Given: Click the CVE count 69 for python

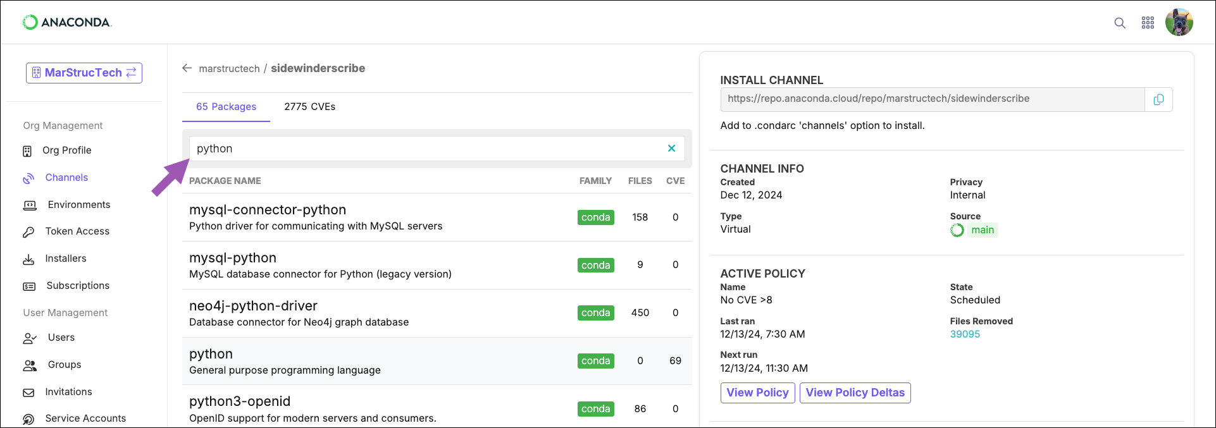Looking at the screenshot, I should click(x=676, y=361).
